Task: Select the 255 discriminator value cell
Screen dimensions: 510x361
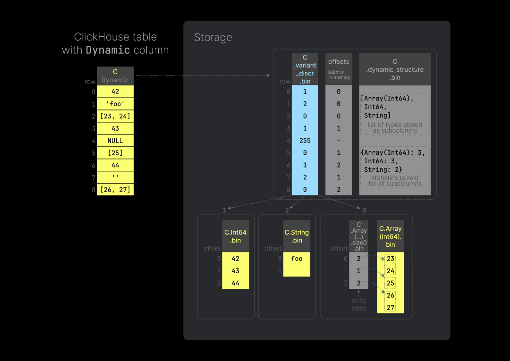Action: pyautogui.click(x=305, y=141)
